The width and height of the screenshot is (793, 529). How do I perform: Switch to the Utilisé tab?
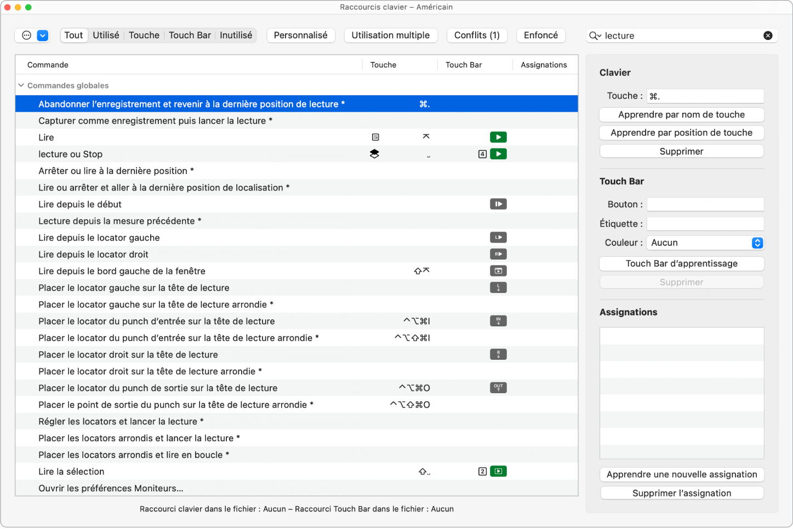[x=106, y=35]
